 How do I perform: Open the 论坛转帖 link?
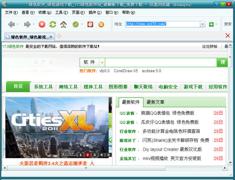coord(210,46)
